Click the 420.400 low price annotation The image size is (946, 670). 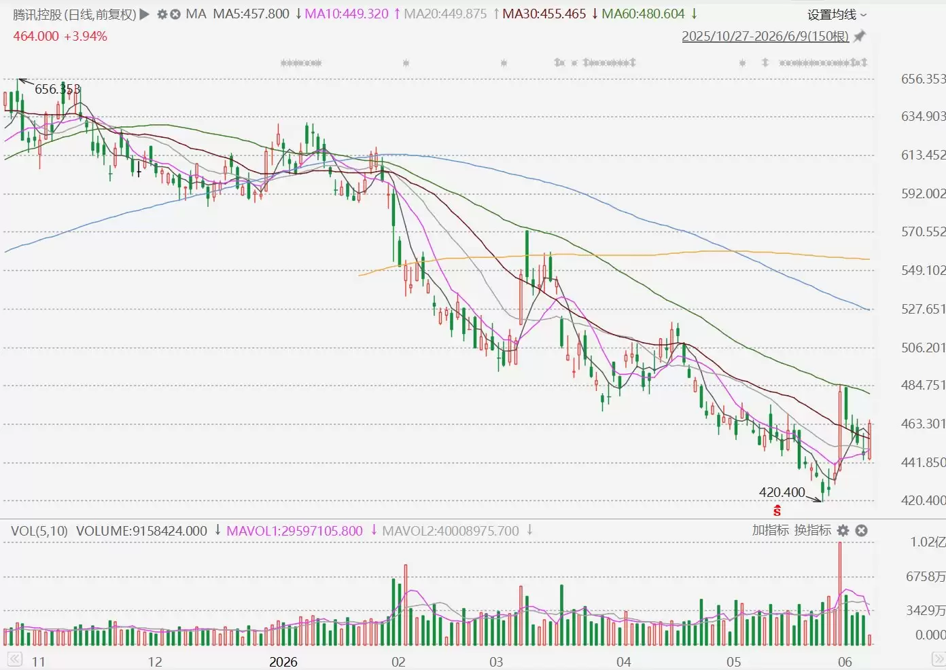click(x=782, y=492)
